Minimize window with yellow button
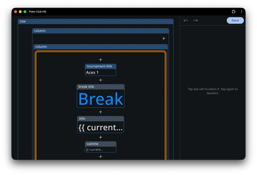The height and width of the screenshot is (175, 257). (x=20, y=12)
